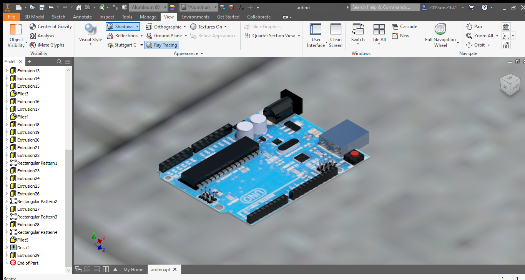Click the clear appearance override icon
Viewport: 525px width, 280px height.
click(x=231, y=7)
